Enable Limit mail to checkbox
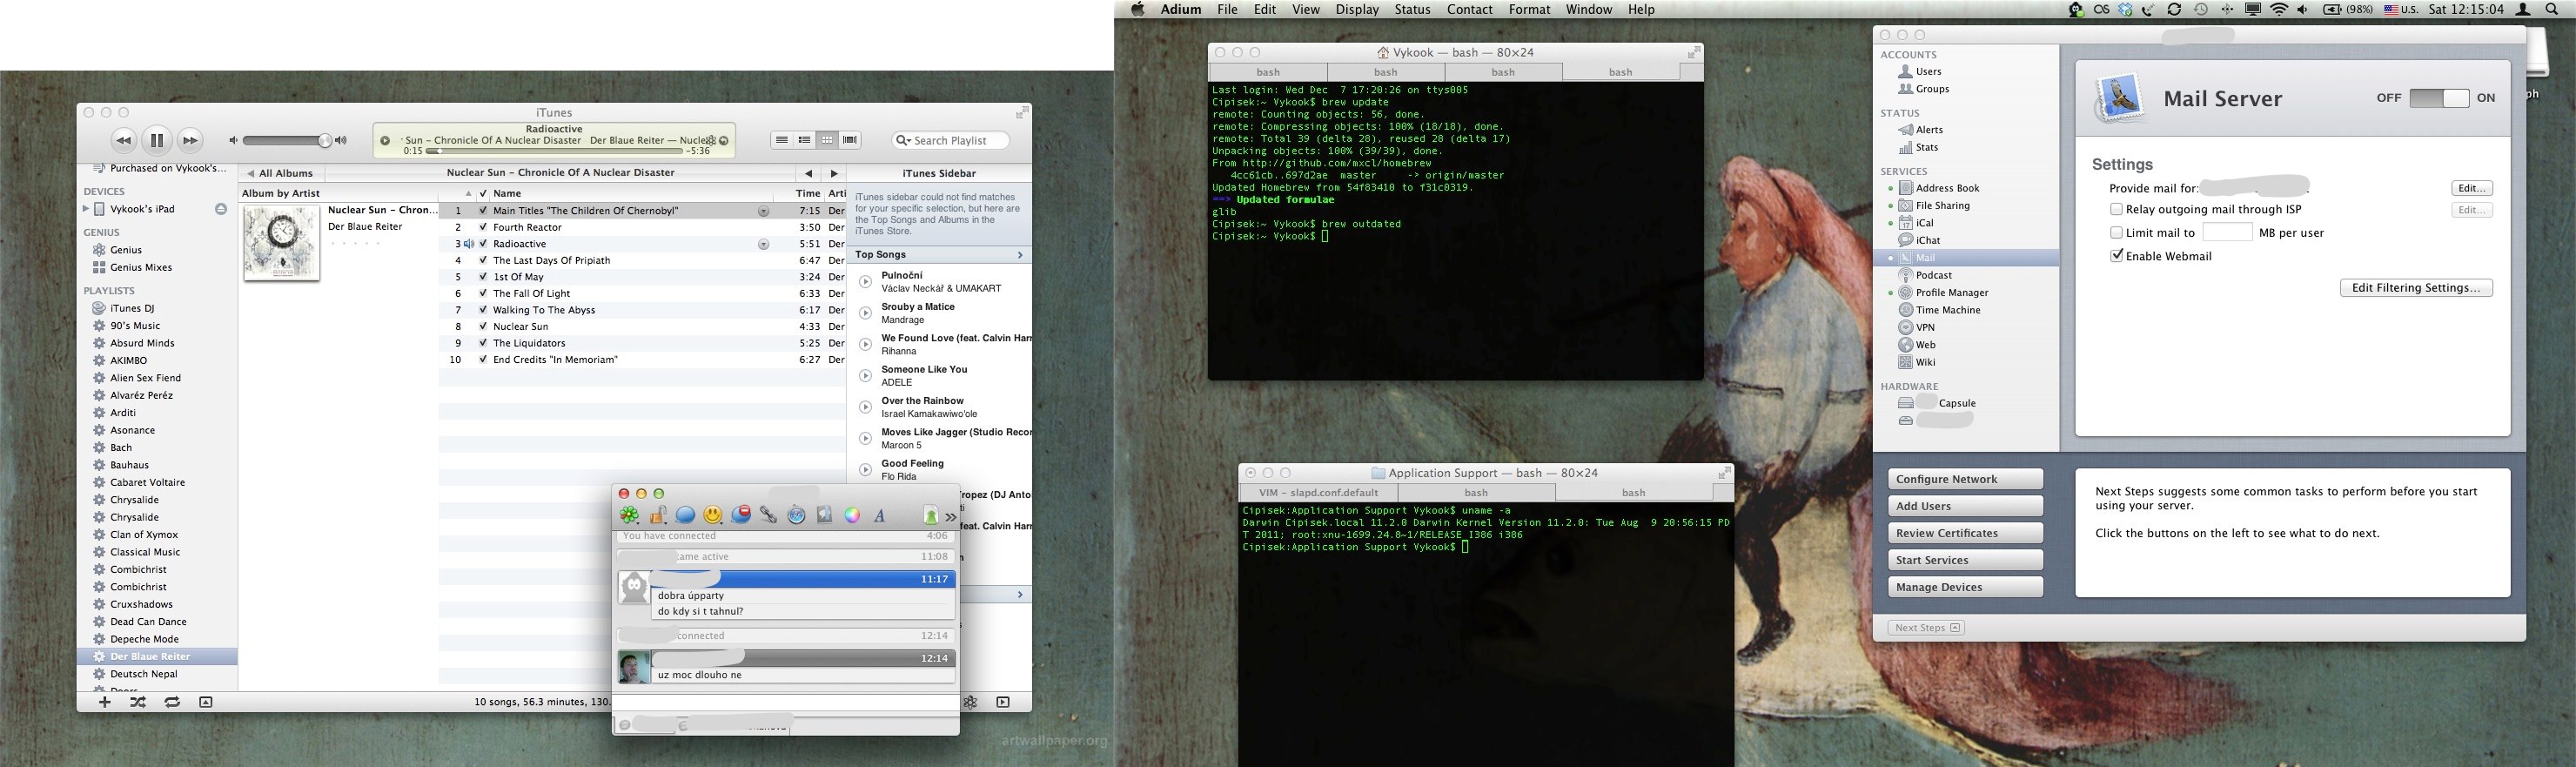This screenshot has width=2576, height=767. click(x=2116, y=232)
